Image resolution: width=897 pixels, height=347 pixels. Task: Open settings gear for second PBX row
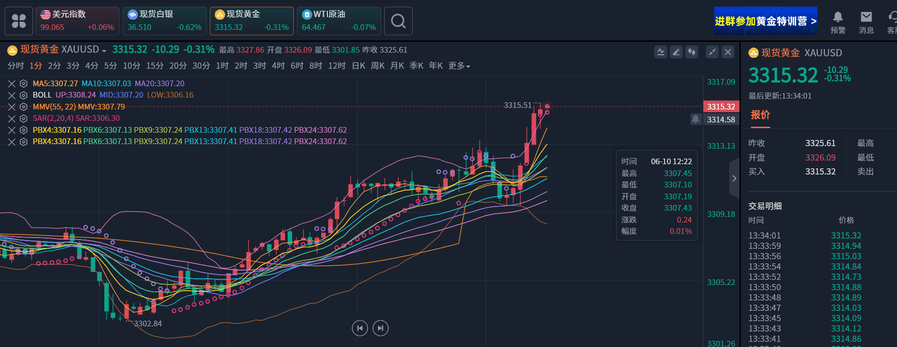(x=23, y=141)
